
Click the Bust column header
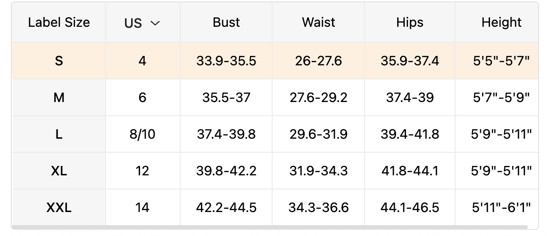coord(226,23)
